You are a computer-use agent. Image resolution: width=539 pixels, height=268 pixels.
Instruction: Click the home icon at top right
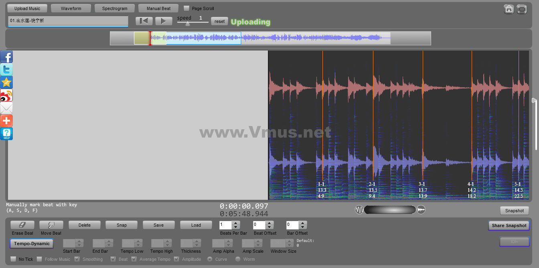coord(509,9)
